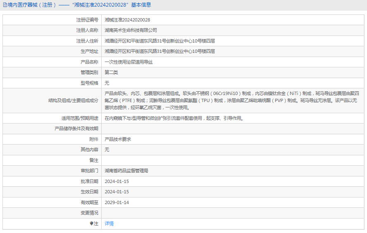Click the structure composition description paragraph
Viewport: 367px width, 233px height.
(x=231, y=100)
